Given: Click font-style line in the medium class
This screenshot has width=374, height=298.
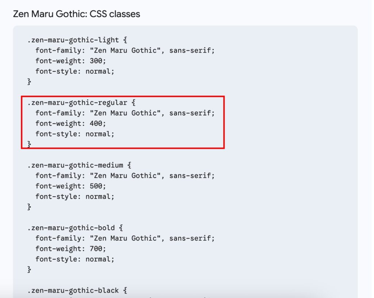Looking at the screenshot, I should coord(75,197).
